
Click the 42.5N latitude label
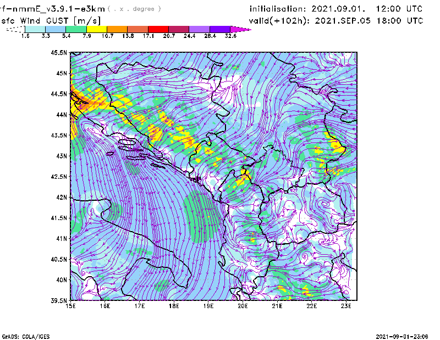point(59,177)
